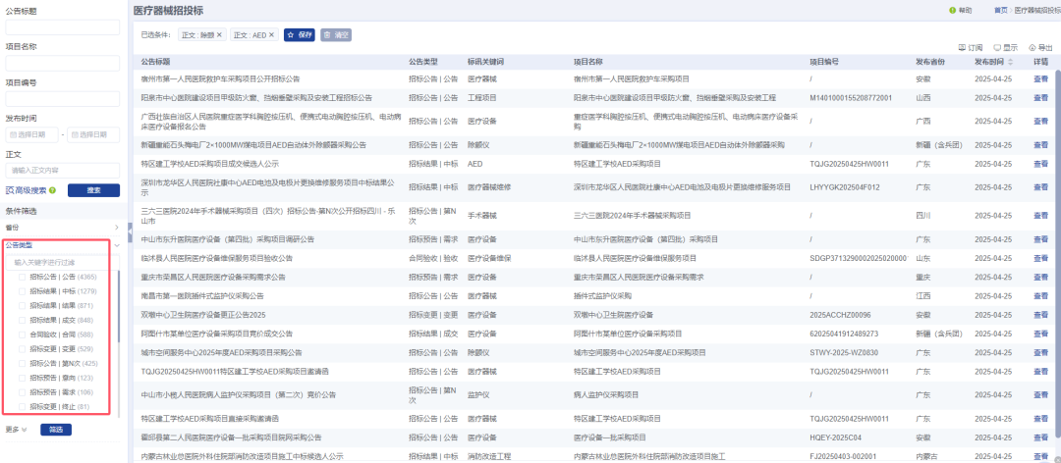
Task: Check the 合同验收 | 合同 (588) checkbox
Action: point(23,334)
